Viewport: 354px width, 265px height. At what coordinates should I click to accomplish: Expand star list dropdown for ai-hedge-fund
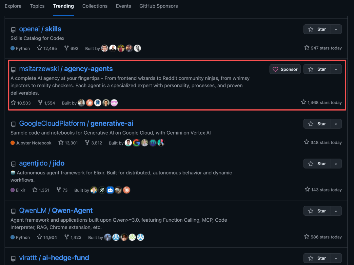pos(336,258)
